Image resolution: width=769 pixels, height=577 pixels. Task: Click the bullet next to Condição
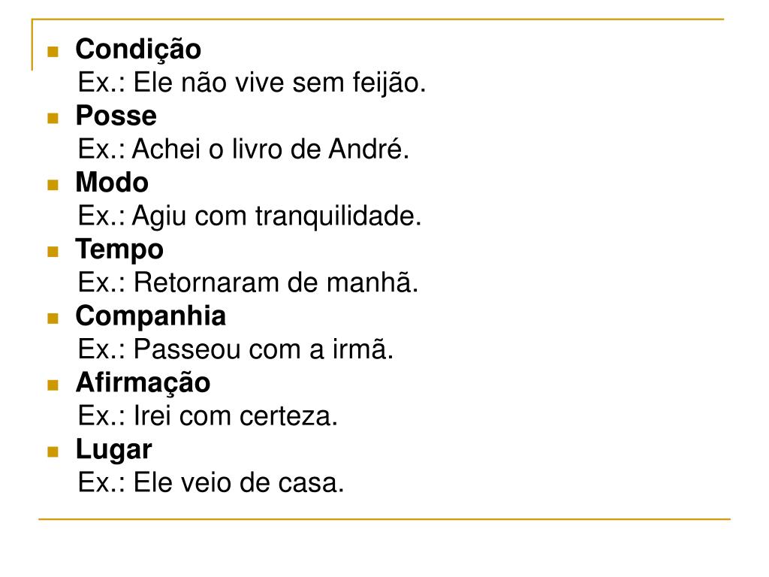(53, 52)
